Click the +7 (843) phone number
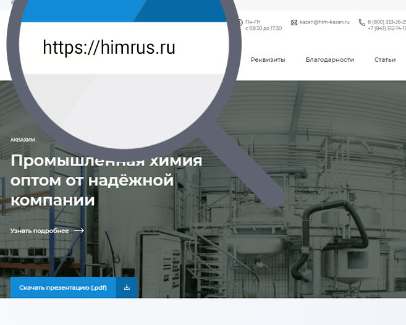This screenshot has height=325, width=406. 387,28
